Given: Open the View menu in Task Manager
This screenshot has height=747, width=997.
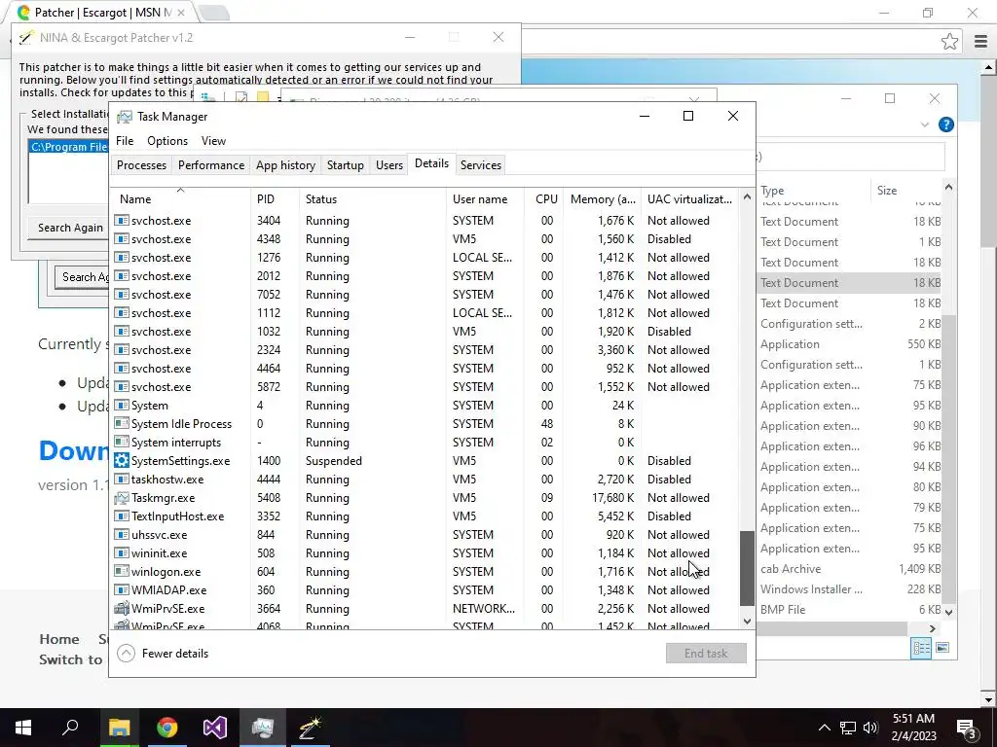Looking at the screenshot, I should click(213, 141).
